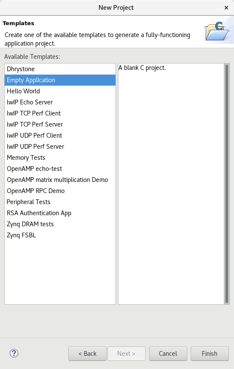Choose lwIP UDP Perf Client
234x369 pixels.
(x=60, y=135)
